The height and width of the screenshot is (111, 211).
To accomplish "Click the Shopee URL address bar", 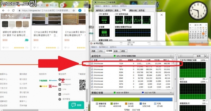I will 46,11.
